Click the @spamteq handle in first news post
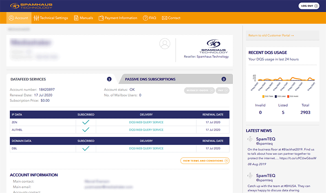326x193 pixels. pyautogui.click(x=264, y=144)
